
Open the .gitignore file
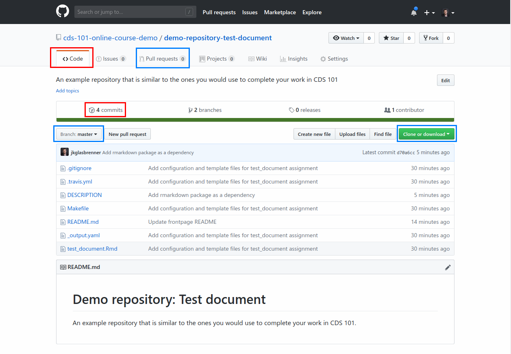point(79,168)
